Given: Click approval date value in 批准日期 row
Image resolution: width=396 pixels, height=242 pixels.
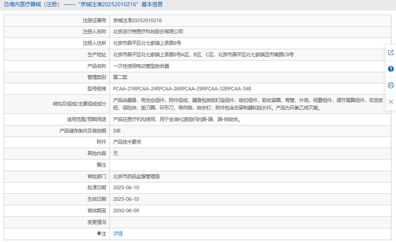Looking at the screenshot, I should tap(126, 187).
